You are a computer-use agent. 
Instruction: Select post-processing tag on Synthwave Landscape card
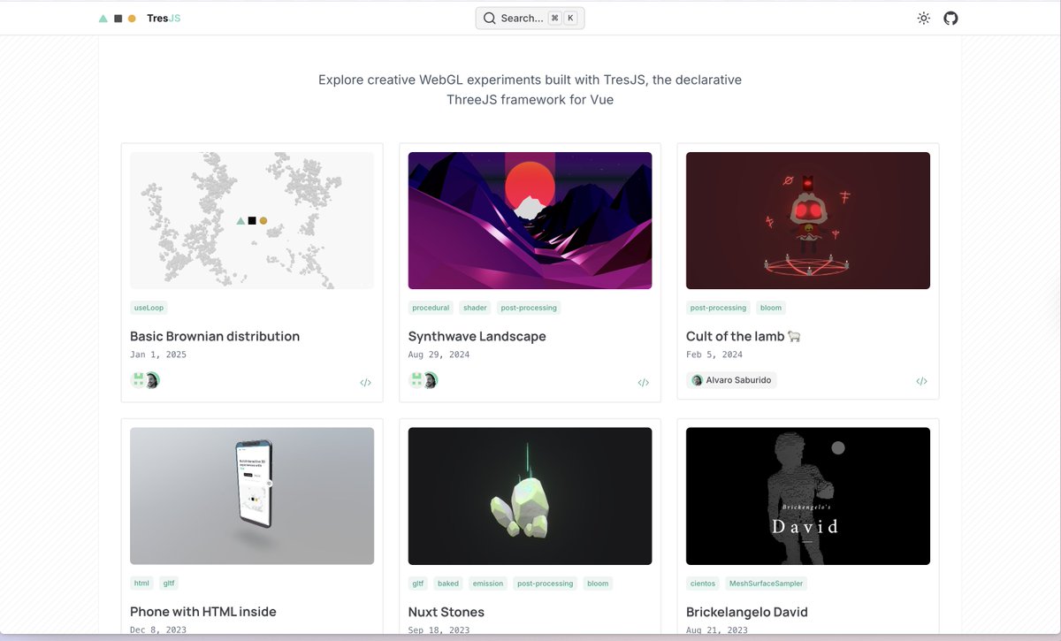(x=529, y=308)
